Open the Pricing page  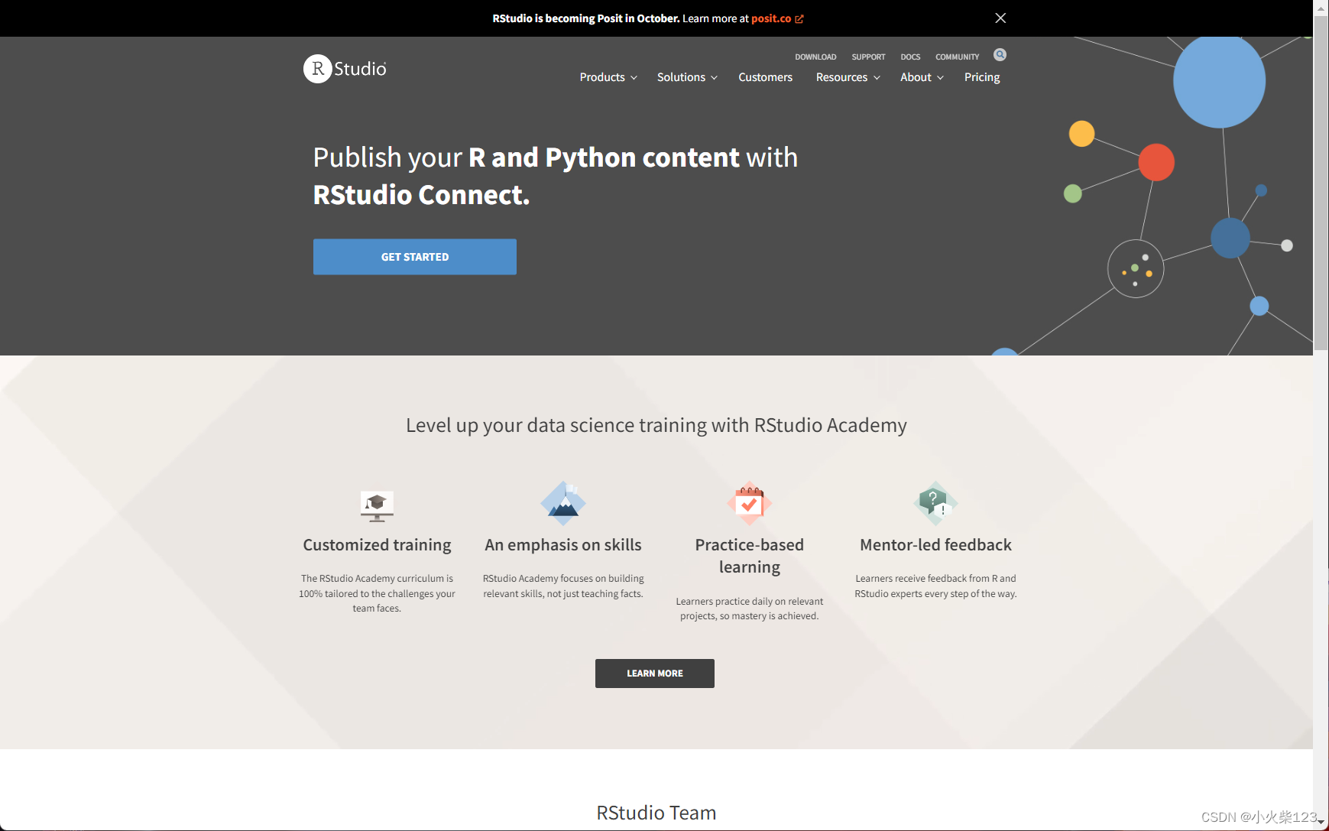(x=982, y=77)
